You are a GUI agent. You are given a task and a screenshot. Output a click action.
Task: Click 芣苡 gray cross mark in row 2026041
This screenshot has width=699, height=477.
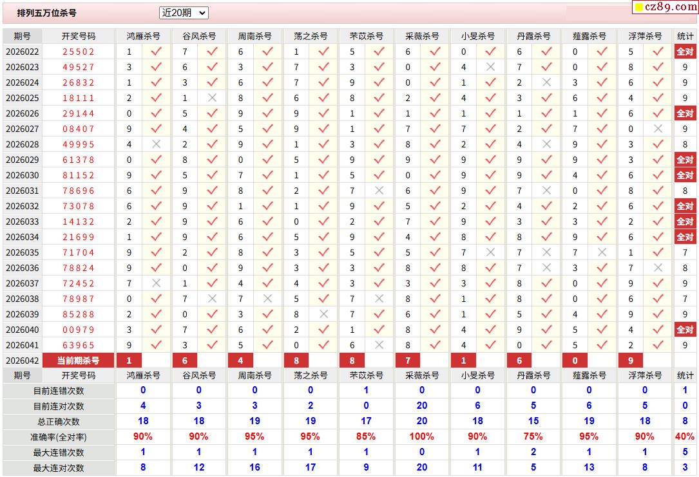(379, 345)
